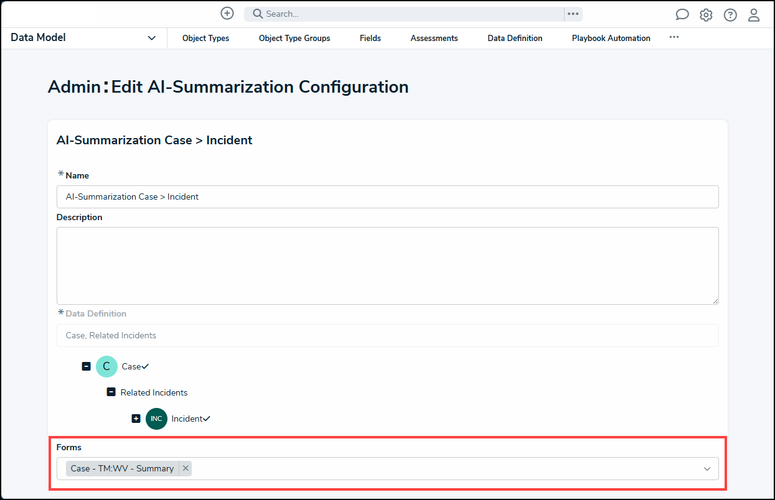Click the teal Case object circle icon
The image size is (775, 500).
[x=106, y=366]
